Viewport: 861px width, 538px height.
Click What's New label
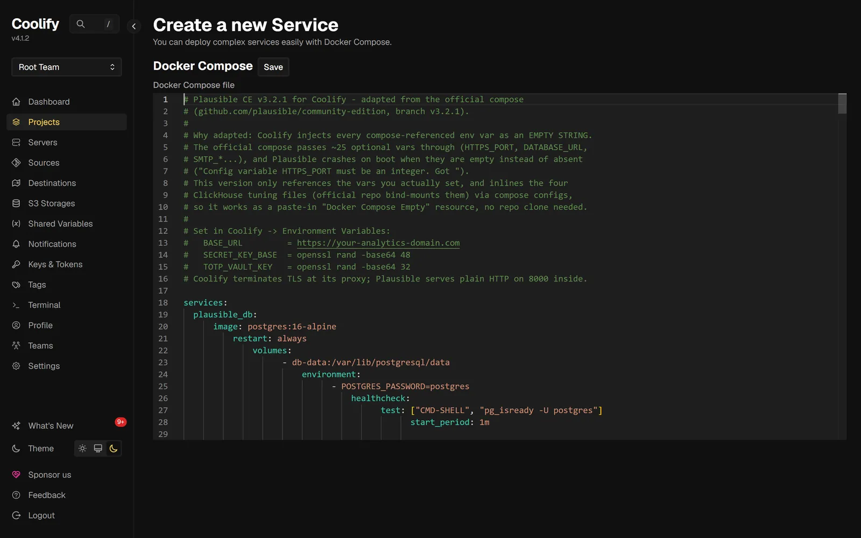(x=51, y=426)
